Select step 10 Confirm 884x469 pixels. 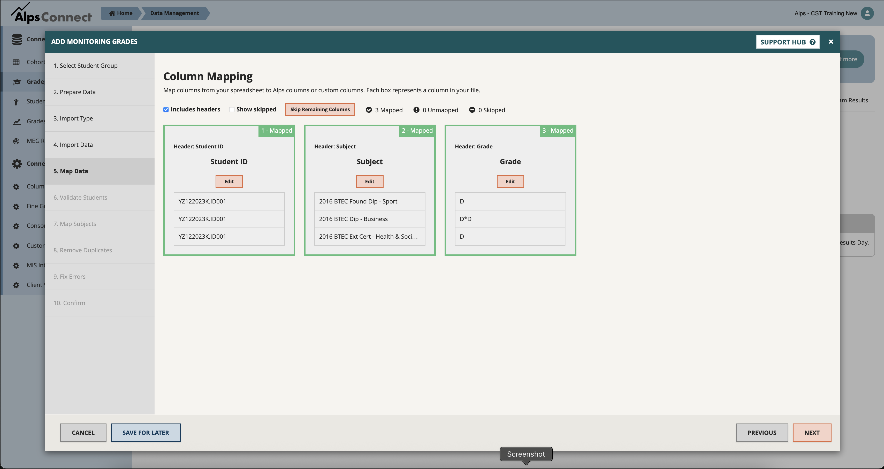pos(100,303)
